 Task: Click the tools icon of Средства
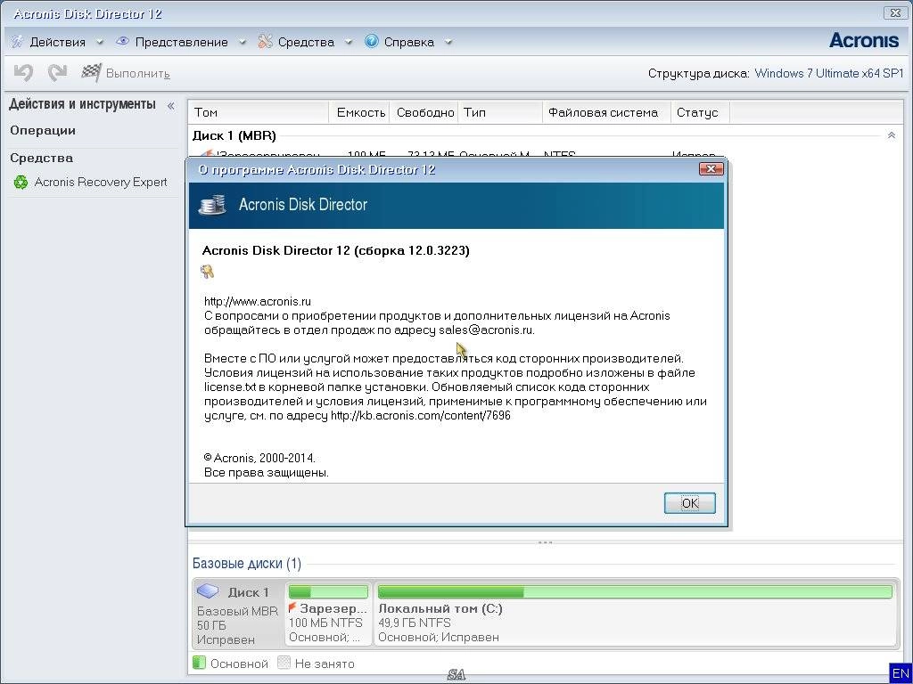[265, 41]
